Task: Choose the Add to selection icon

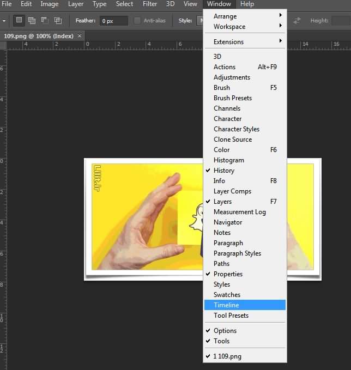Action: pos(32,21)
